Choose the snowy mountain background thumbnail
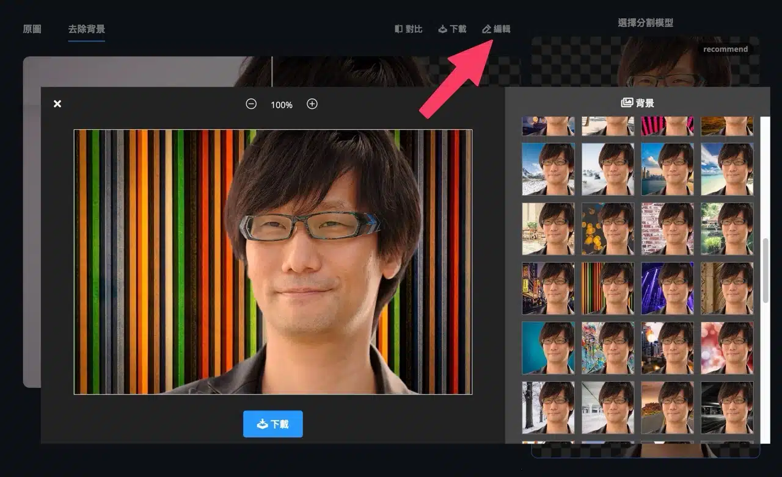This screenshot has height=477, width=782. pyautogui.click(x=548, y=169)
